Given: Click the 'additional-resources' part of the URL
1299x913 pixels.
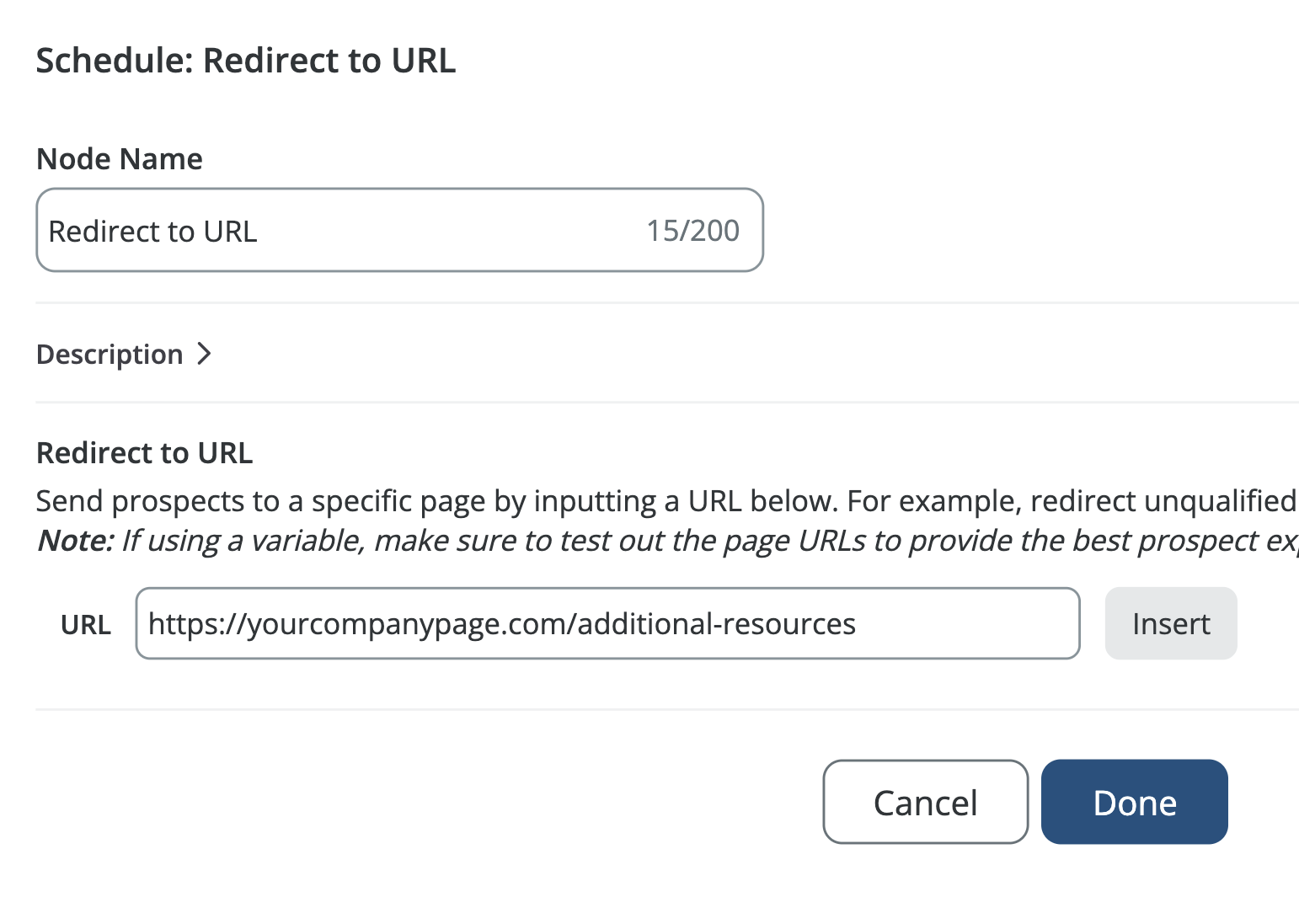Looking at the screenshot, I should tap(717, 624).
